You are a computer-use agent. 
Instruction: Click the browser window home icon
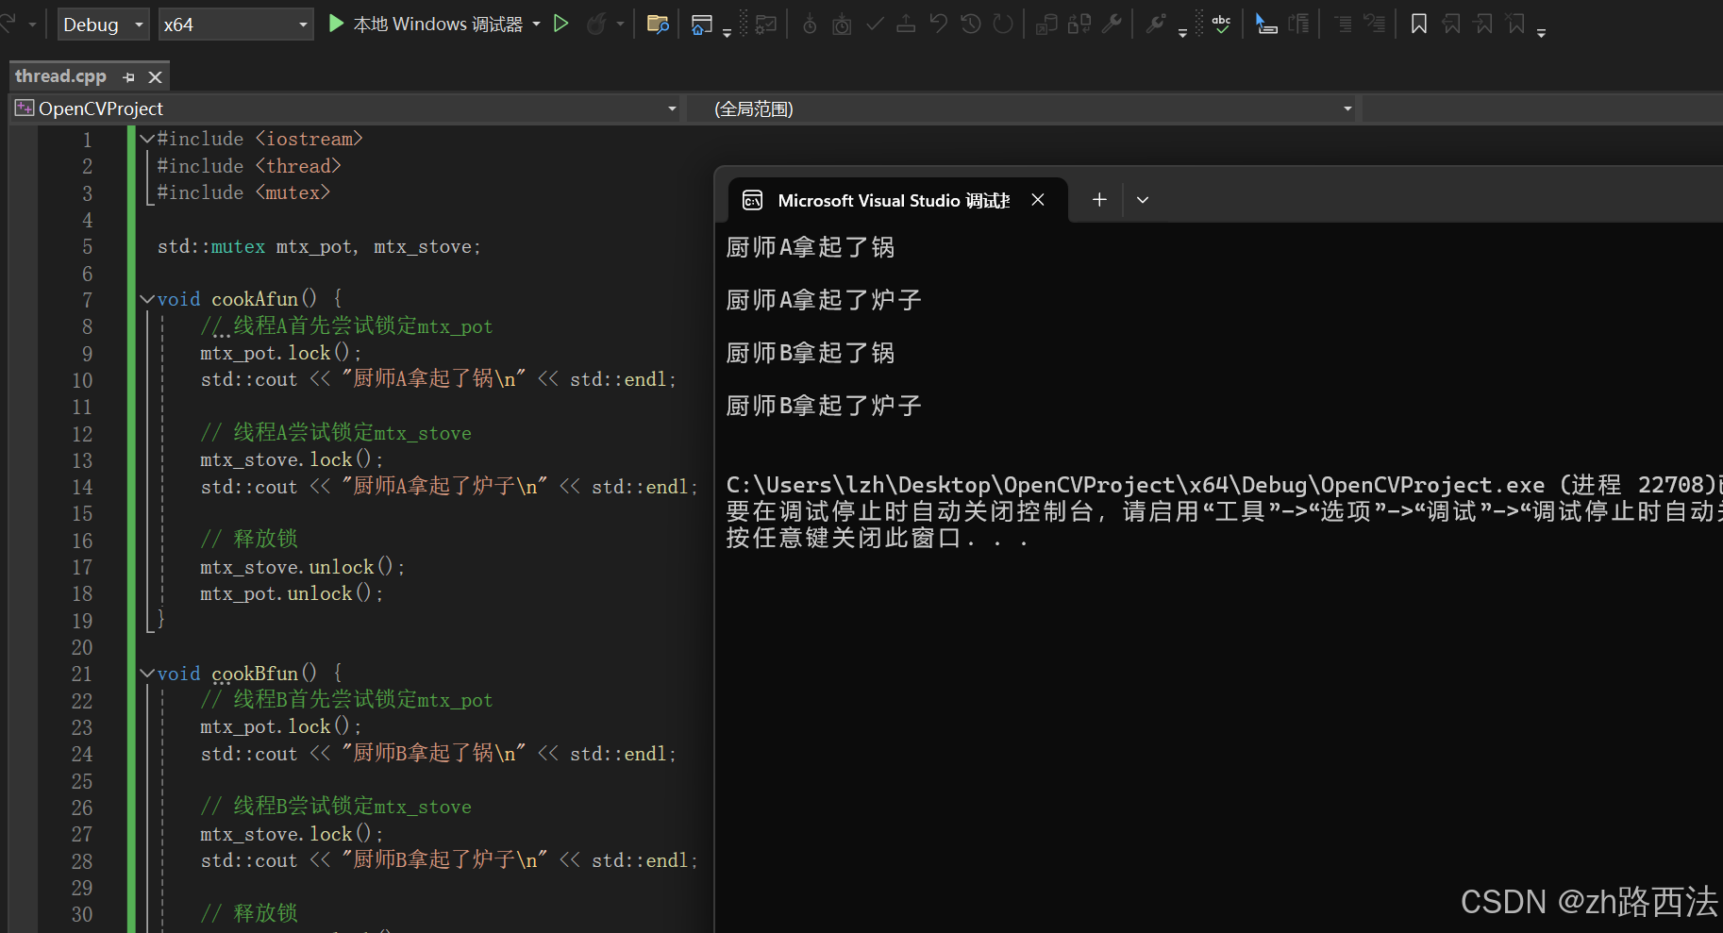point(701,24)
